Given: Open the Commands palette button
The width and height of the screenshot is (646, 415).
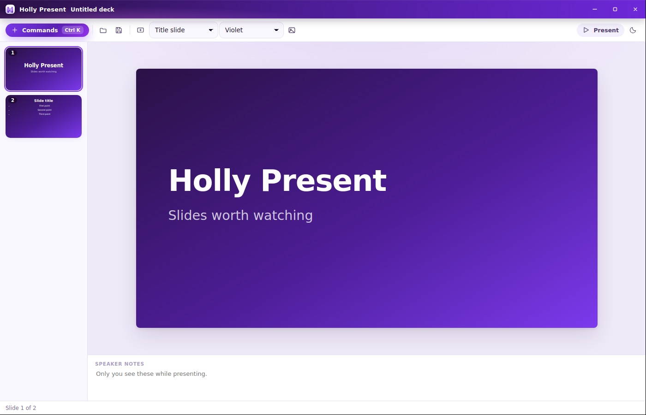Looking at the screenshot, I should coord(47,30).
